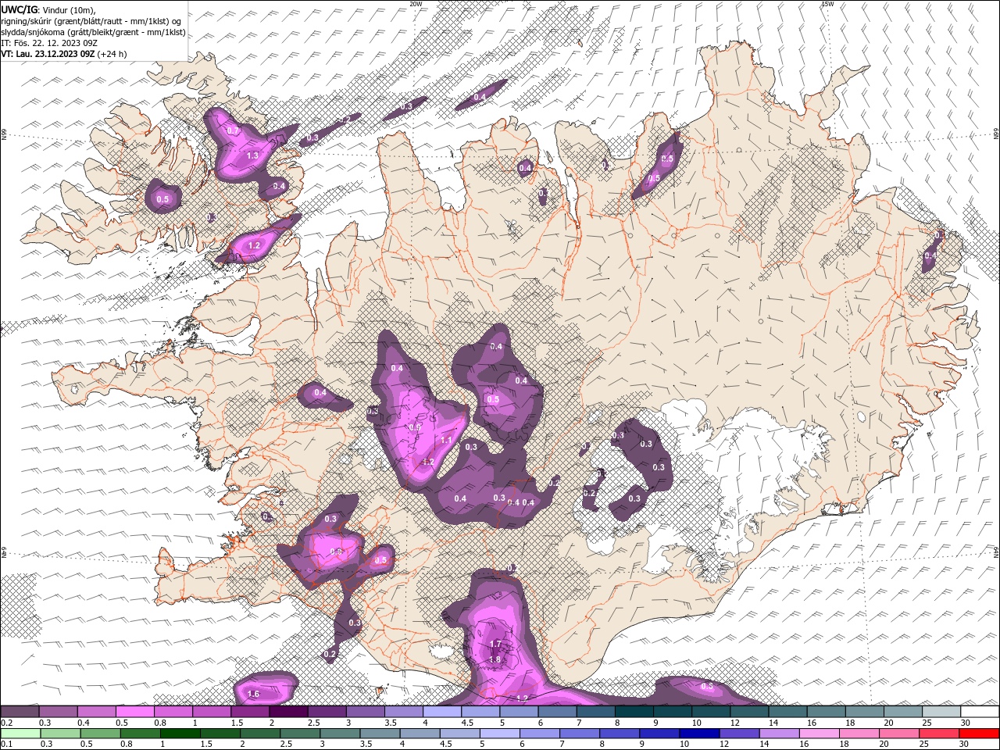Select the '1.6' precipitation value on the map
1000x750 pixels.
pos(253,694)
